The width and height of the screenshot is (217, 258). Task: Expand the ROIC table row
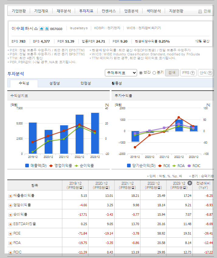(10, 253)
